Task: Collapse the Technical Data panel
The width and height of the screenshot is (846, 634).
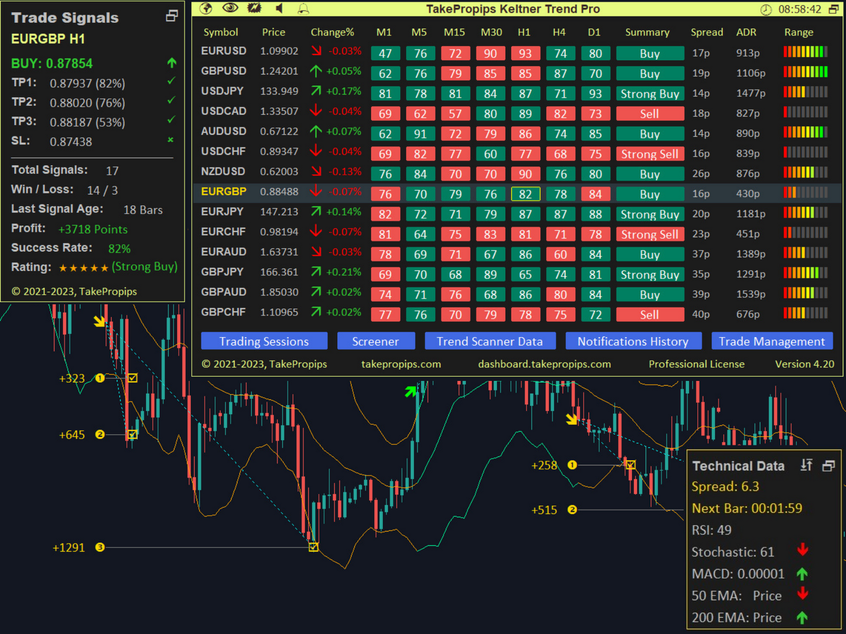Action: (828, 466)
